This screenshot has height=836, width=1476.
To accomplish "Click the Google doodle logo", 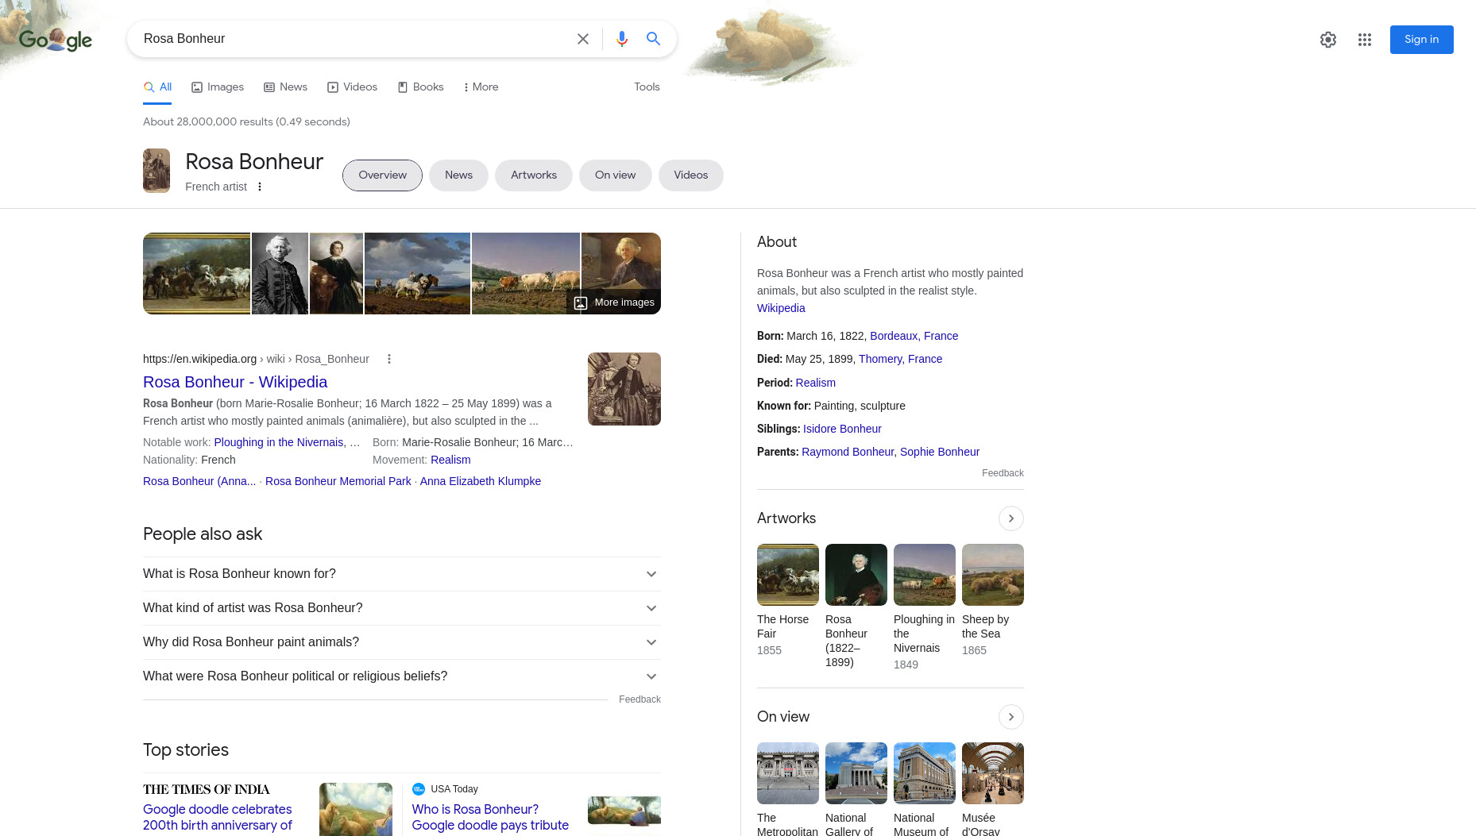I will point(56,40).
